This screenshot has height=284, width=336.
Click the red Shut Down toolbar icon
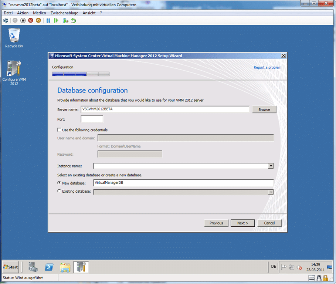(x=31, y=21)
